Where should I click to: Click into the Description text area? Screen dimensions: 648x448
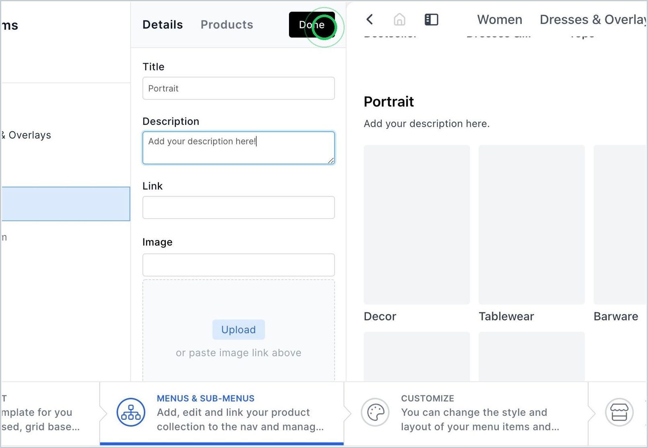point(239,148)
